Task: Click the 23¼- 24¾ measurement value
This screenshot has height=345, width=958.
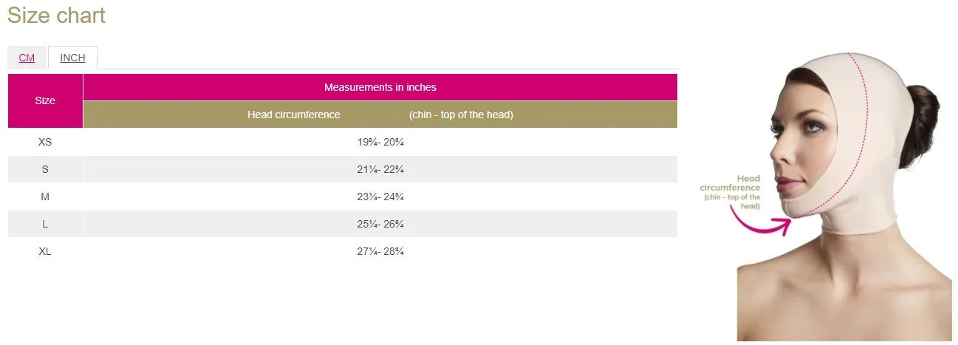Action: pyautogui.click(x=380, y=197)
